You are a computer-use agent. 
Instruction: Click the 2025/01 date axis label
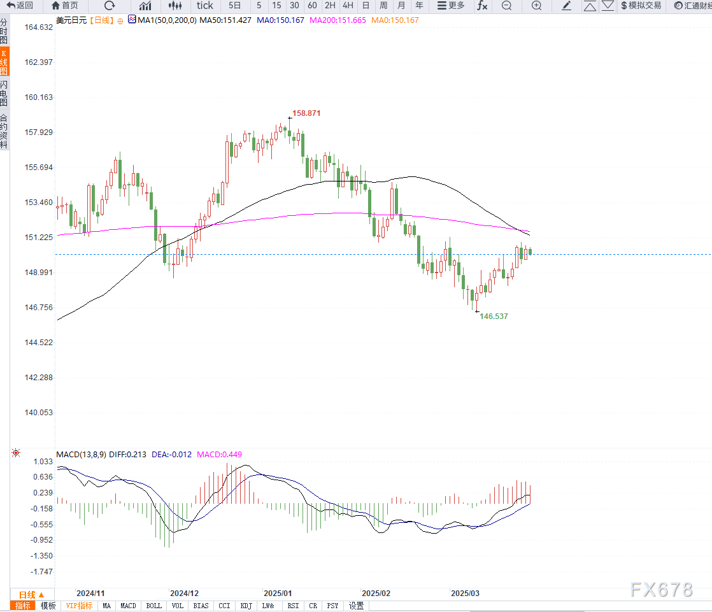(x=278, y=594)
